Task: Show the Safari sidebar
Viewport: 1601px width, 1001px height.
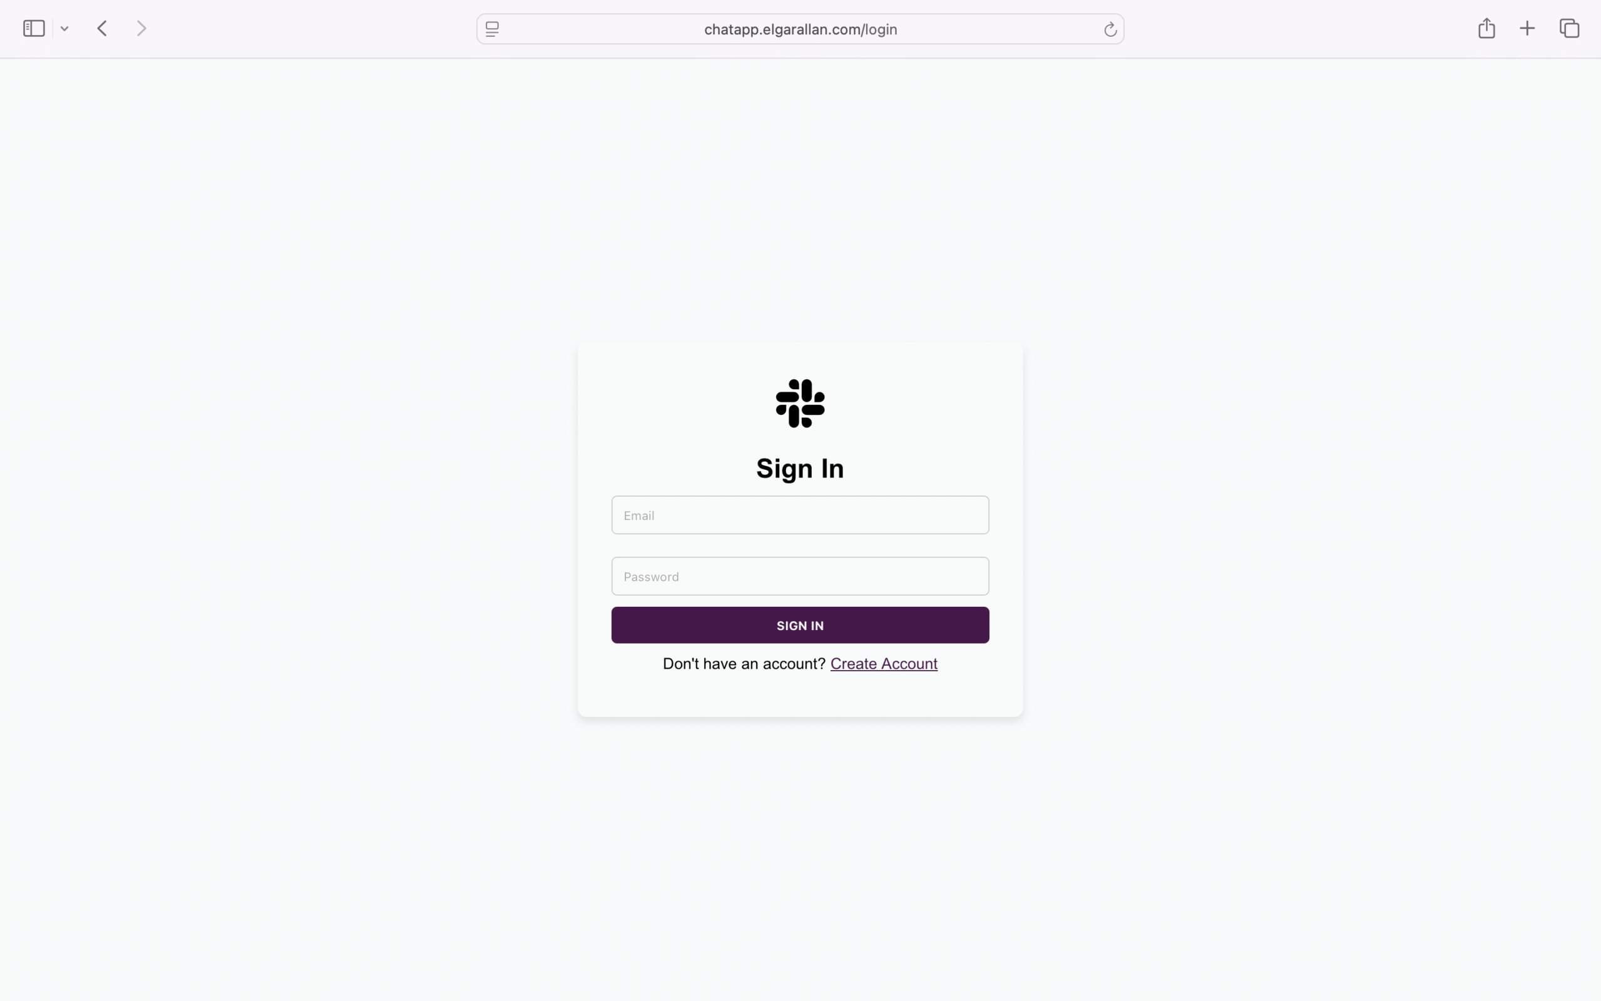Action: tap(34, 29)
